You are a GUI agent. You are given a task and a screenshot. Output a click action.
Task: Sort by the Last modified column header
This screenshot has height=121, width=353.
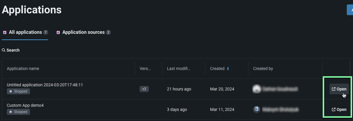point(178,69)
